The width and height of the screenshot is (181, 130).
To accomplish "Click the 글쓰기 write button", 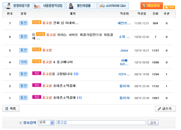I will (x=165, y=109).
